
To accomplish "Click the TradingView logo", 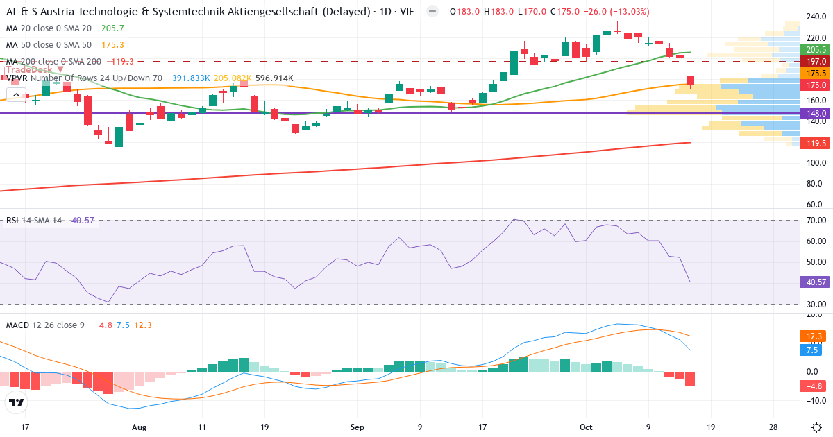I will click(16, 402).
